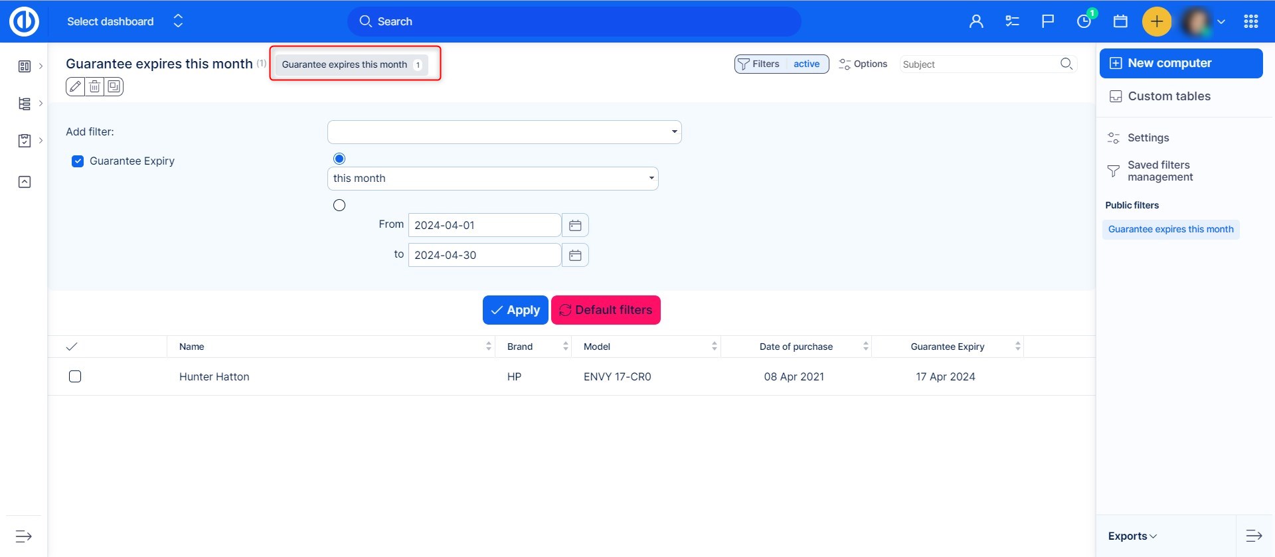Uncheck the Guarantee Expiry filter checkbox
This screenshot has height=557, width=1275.
78,161
